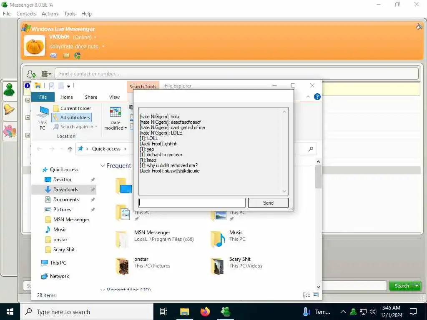Click the magnifier in the File Explorer search box

coord(311,149)
